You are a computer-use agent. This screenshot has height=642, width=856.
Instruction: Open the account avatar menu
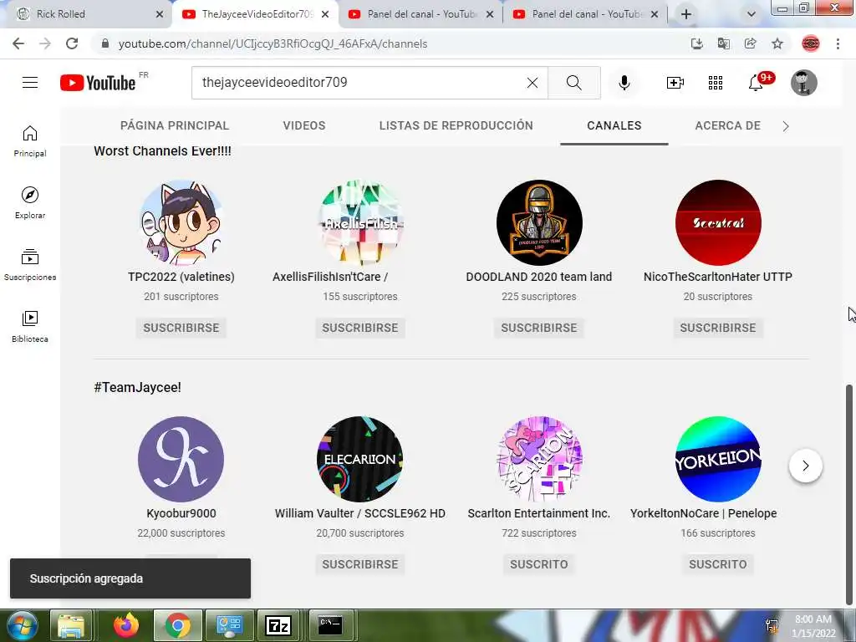click(803, 83)
